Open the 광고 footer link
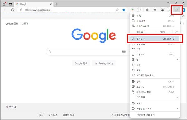The image size is (187, 120). pos(41,115)
